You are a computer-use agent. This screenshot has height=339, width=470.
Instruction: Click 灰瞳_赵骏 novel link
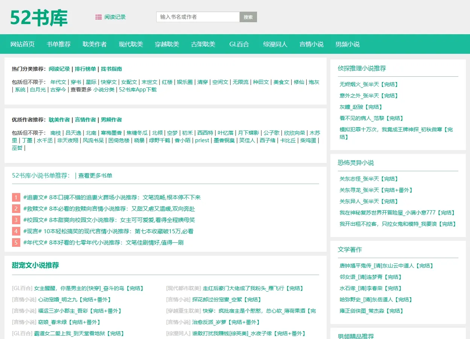click(x=361, y=107)
